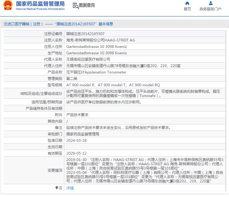Select approval date 2024-03-18
This screenshot has height=197, width=229.
(x=76, y=141)
